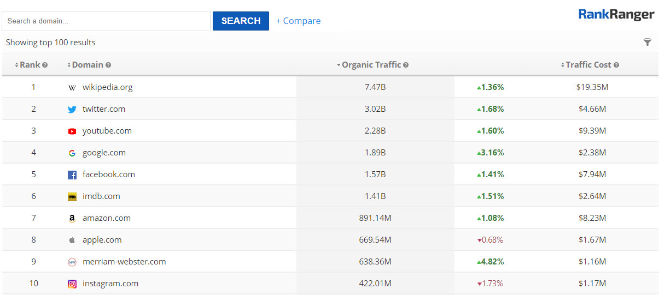Image resolution: width=659 pixels, height=295 pixels.
Task: Click the Wikipedia favicon icon
Action: (x=72, y=87)
